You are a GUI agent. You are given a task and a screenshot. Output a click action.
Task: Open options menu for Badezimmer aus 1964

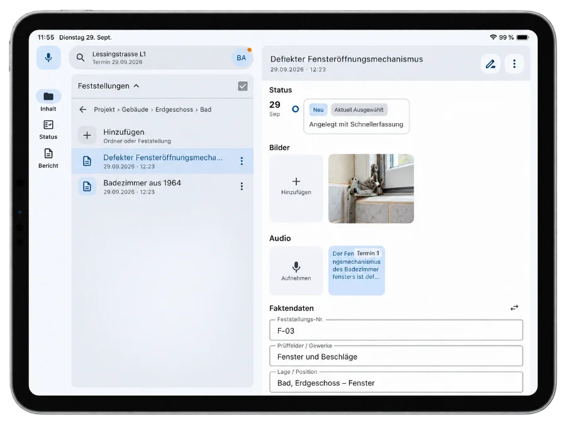pos(242,187)
